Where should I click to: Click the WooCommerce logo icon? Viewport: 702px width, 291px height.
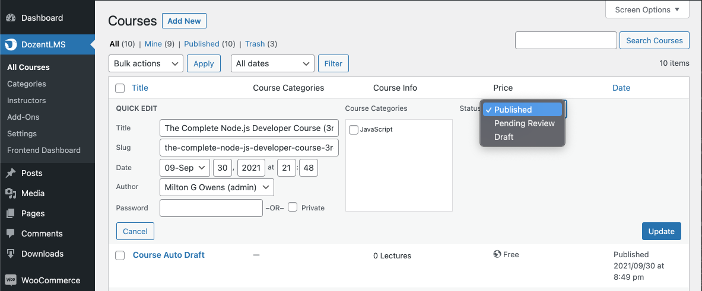[11, 281]
